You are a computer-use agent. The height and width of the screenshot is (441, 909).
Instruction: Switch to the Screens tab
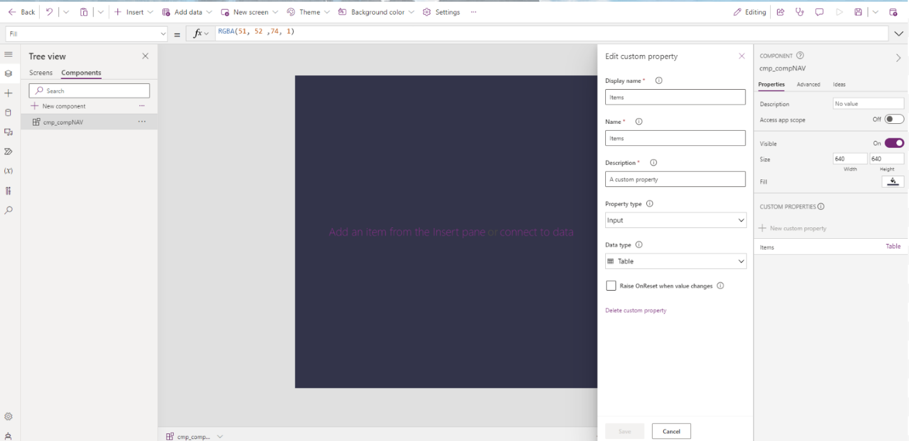click(x=40, y=73)
